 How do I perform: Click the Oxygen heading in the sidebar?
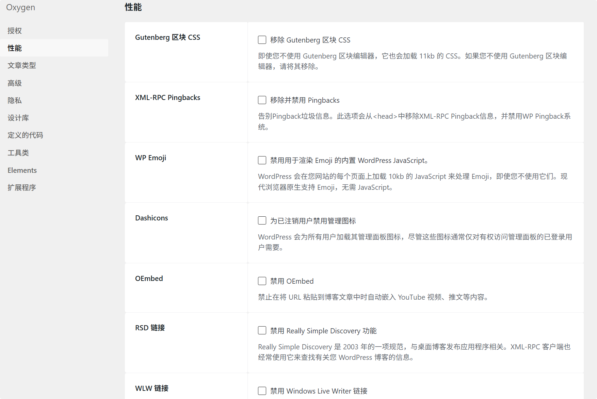tap(20, 7)
